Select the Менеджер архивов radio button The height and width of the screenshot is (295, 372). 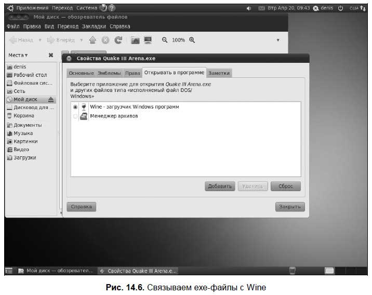75,116
